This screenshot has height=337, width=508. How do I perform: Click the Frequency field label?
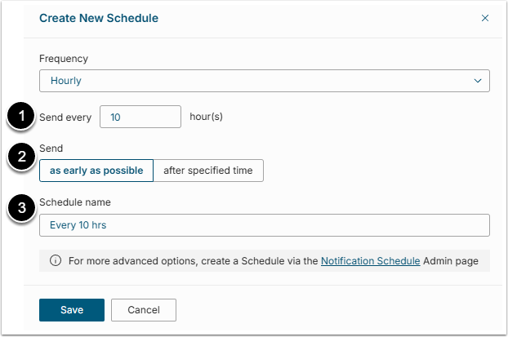[64, 59]
